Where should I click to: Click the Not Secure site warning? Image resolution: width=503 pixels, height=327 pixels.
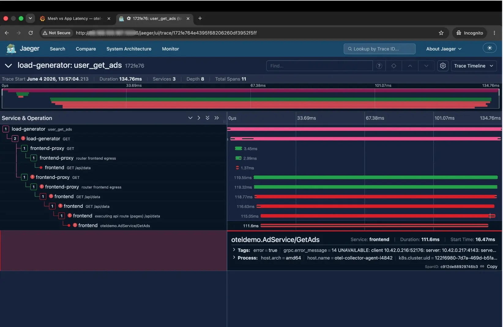point(57,33)
